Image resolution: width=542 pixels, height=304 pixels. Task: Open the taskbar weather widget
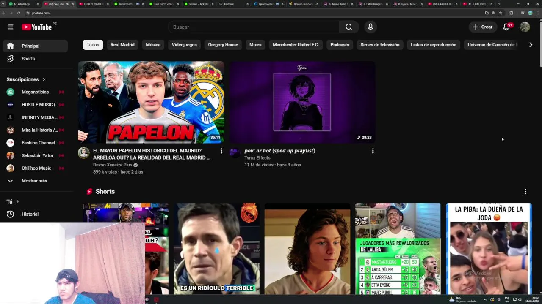coord(463,299)
